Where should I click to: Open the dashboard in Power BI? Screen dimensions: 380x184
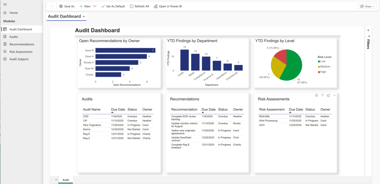coord(168,6)
